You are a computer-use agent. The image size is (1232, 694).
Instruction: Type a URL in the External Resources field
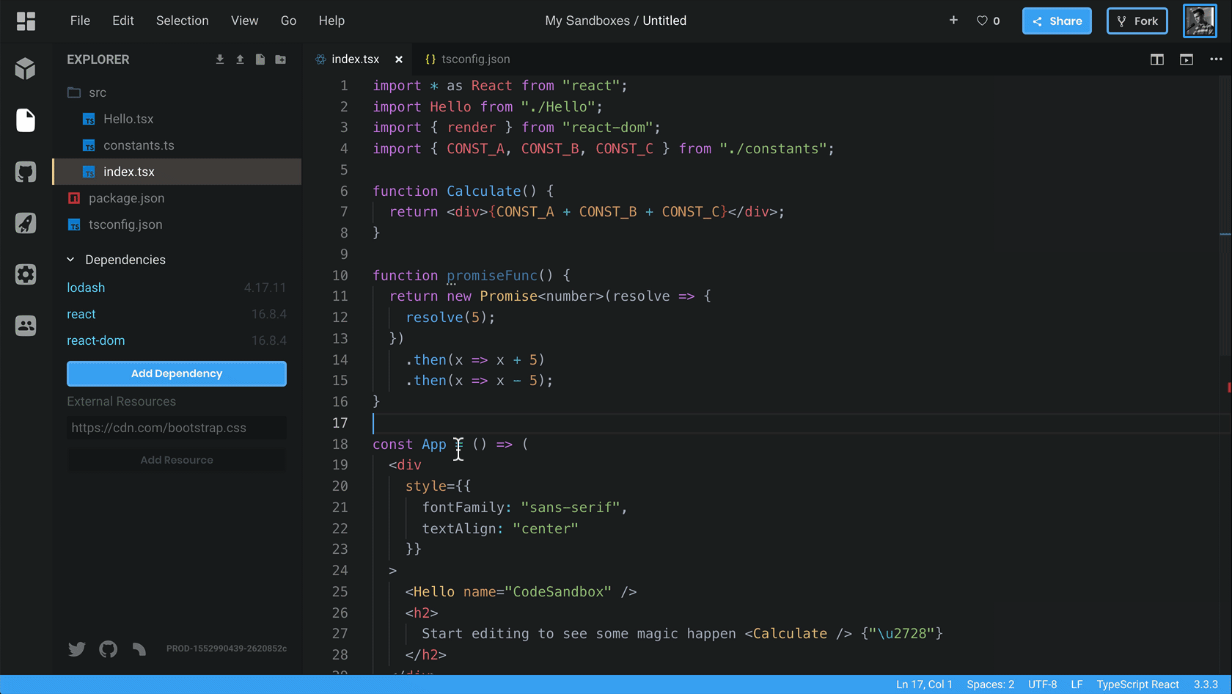point(176,428)
